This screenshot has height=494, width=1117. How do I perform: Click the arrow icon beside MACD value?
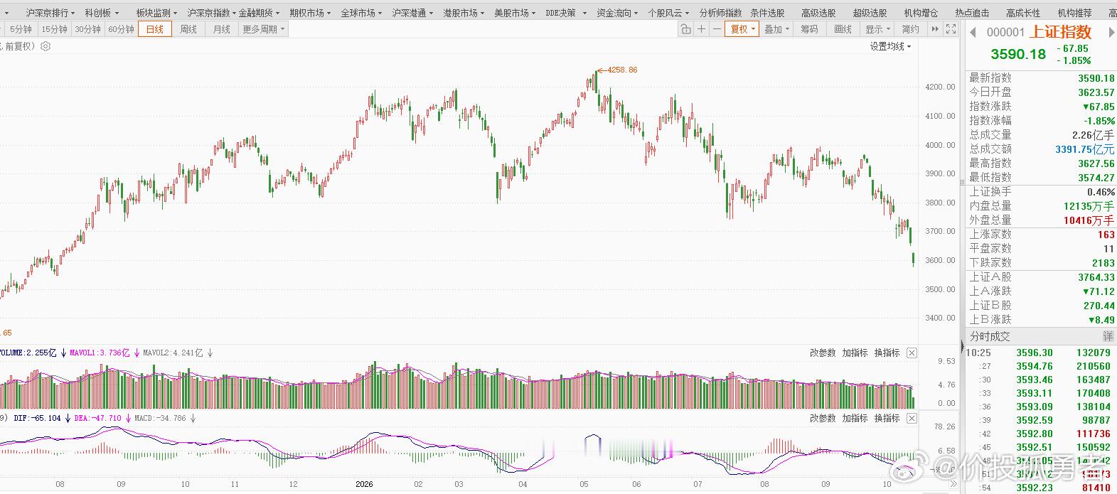193,418
